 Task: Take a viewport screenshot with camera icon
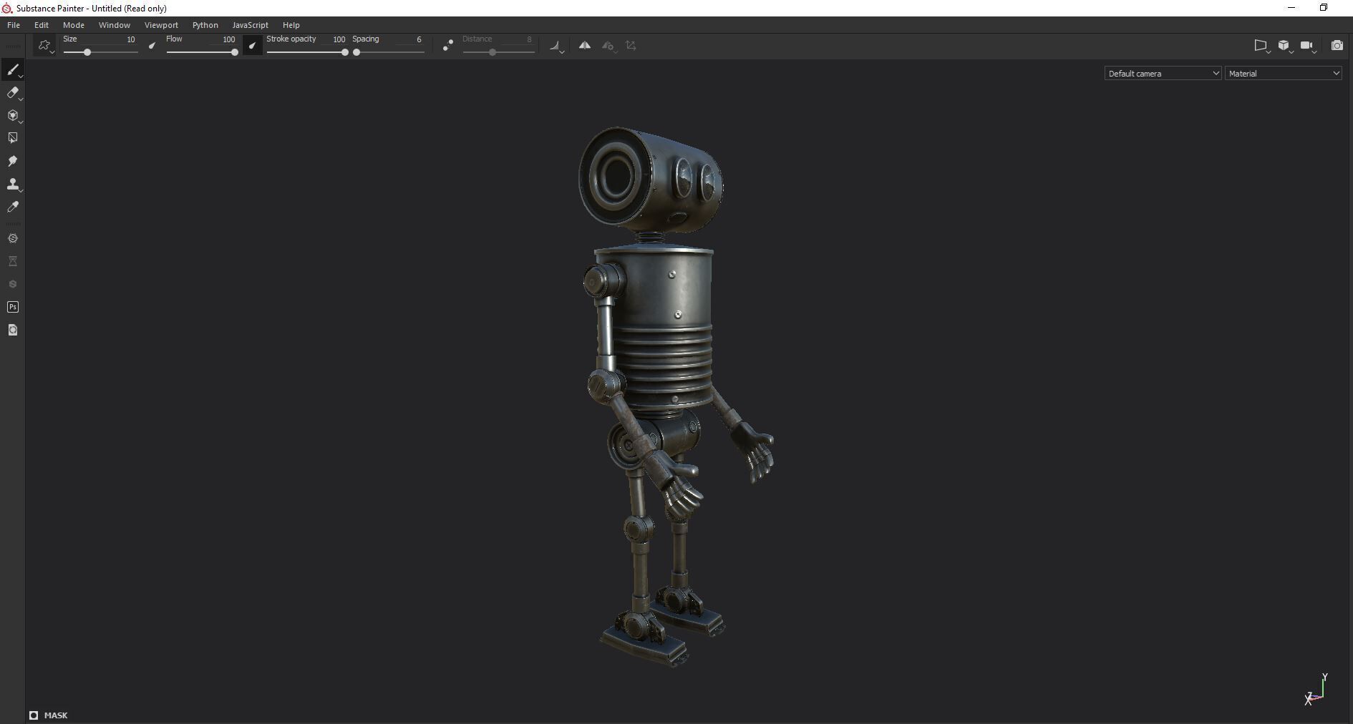[1337, 46]
